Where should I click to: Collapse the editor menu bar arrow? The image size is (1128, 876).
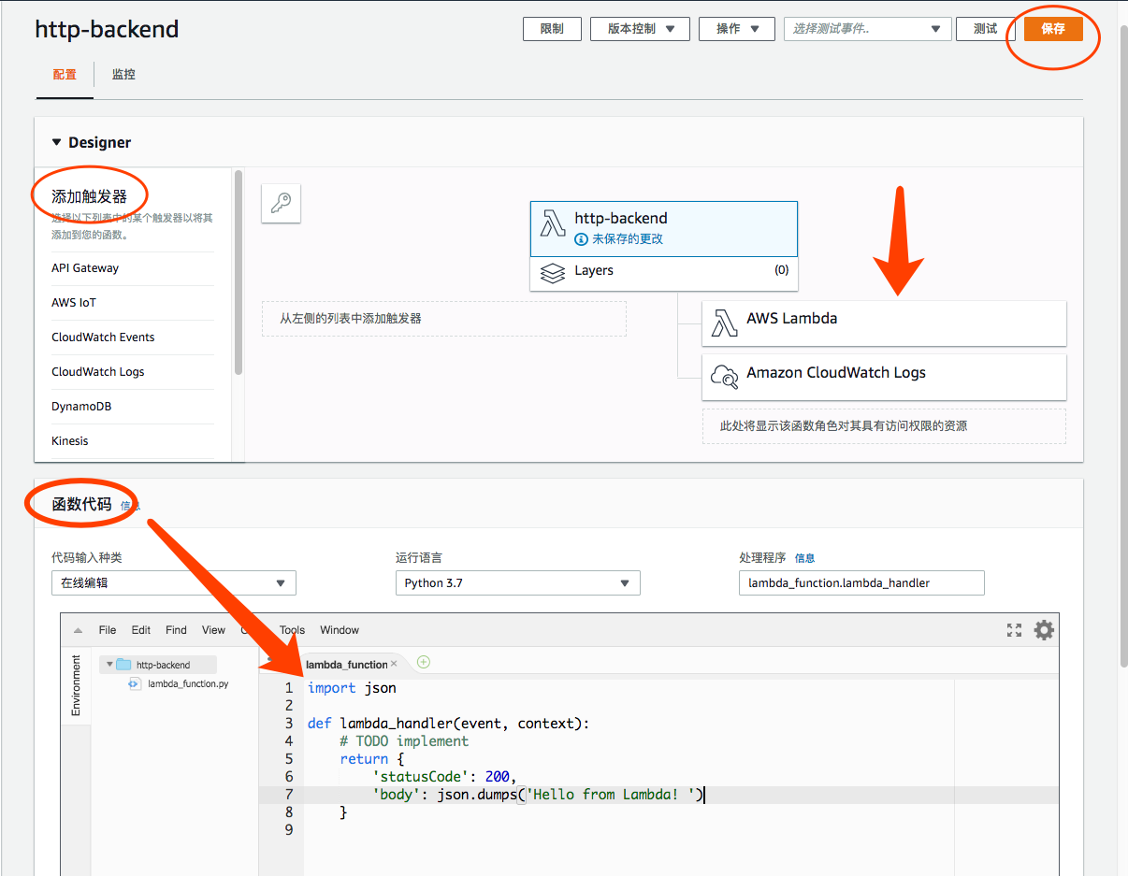pyautogui.click(x=78, y=630)
